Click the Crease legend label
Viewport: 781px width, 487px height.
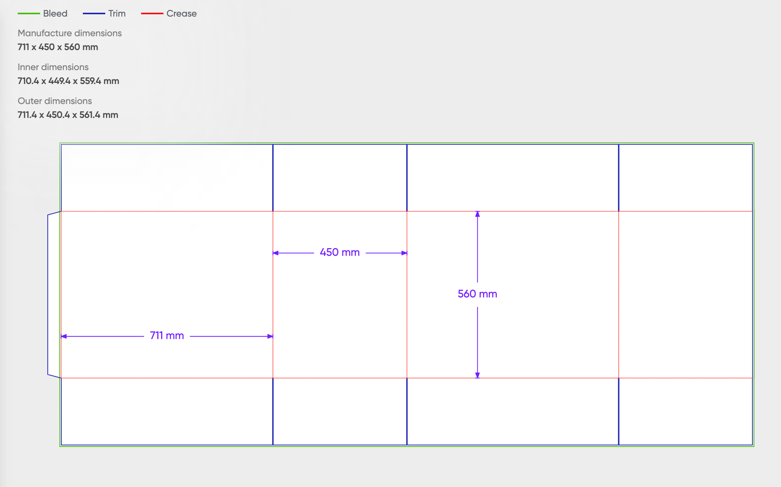(x=182, y=13)
